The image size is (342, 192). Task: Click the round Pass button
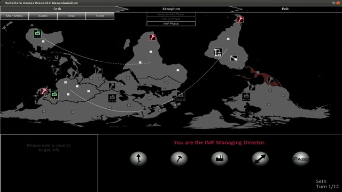tap(301, 159)
